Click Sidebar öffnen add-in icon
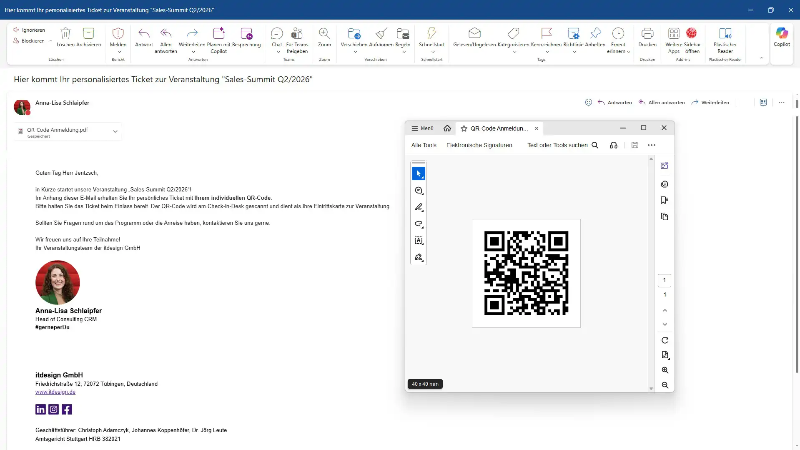The height and width of the screenshot is (450, 800). click(x=692, y=33)
